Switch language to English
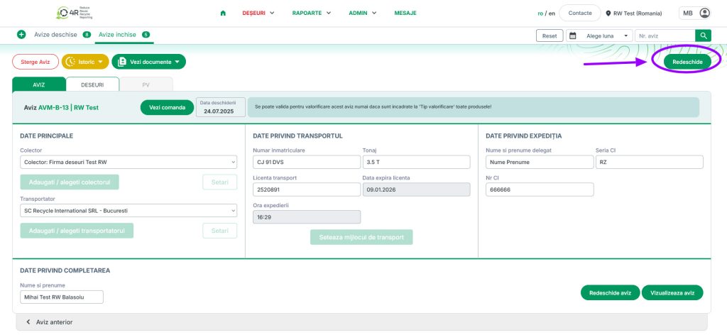The height and width of the screenshot is (335, 727). click(551, 13)
